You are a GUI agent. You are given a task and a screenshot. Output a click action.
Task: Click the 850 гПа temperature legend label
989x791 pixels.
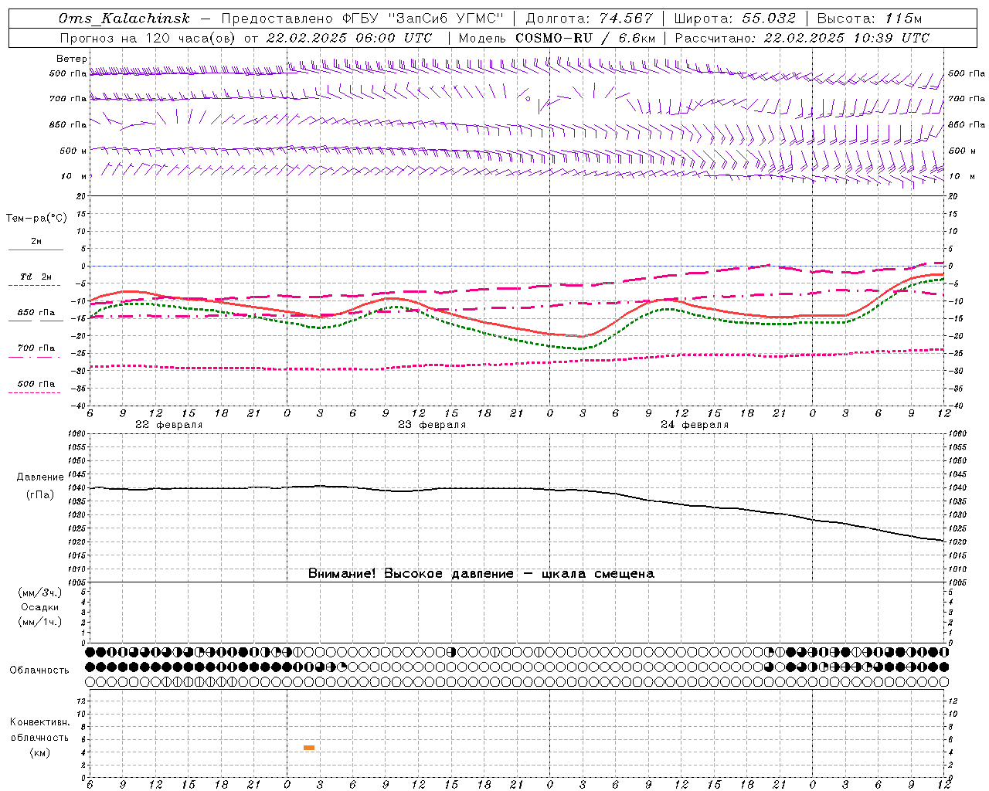(x=36, y=313)
